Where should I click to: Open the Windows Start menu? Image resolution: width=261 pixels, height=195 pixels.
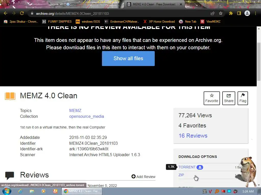pos(7,191)
